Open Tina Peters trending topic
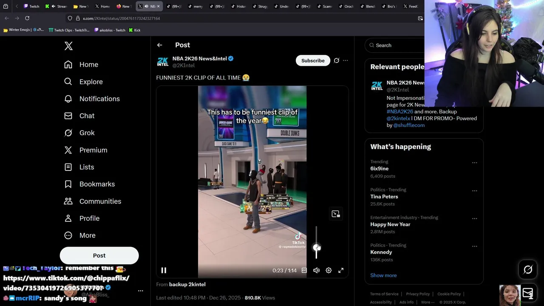The image size is (544, 306). click(x=384, y=197)
